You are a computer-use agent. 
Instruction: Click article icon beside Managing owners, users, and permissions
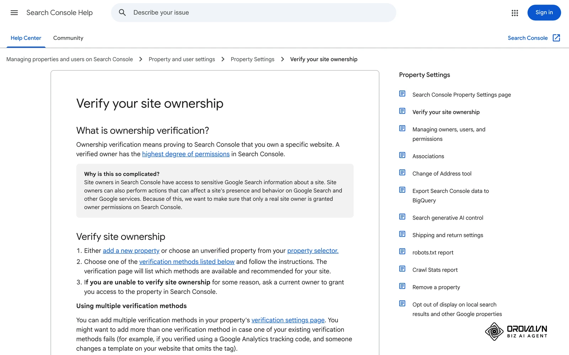402,129
